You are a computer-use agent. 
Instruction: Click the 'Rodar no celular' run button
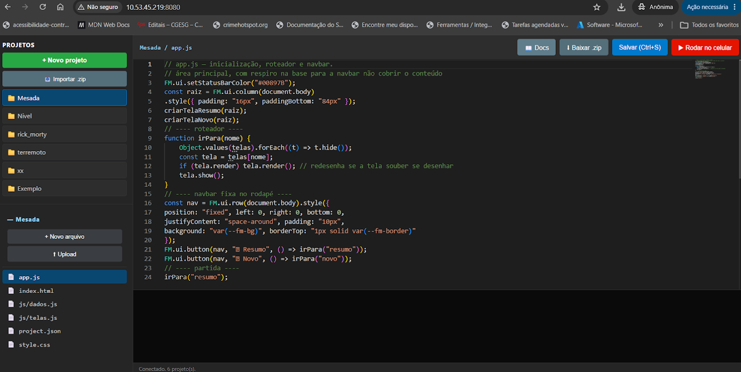point(705,47)
